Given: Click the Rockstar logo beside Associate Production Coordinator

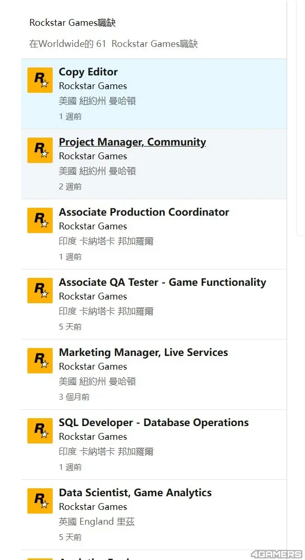Looking at the screenshot, I should [40, 220].
